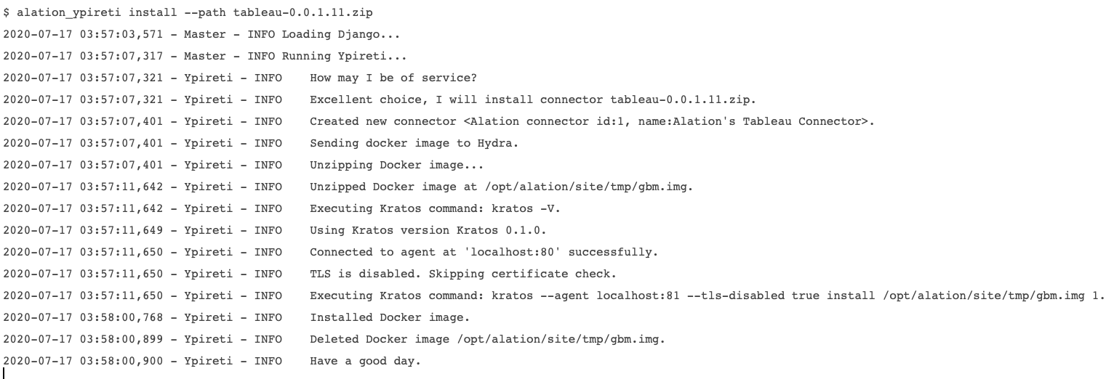The image size is (1114, 379).
Task: Click the 'Have a good day.' line
Action: pos(212,361)
